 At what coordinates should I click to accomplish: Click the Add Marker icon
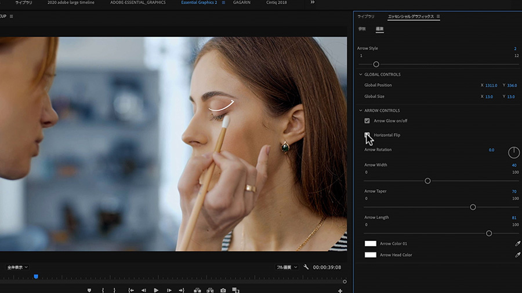89,290
